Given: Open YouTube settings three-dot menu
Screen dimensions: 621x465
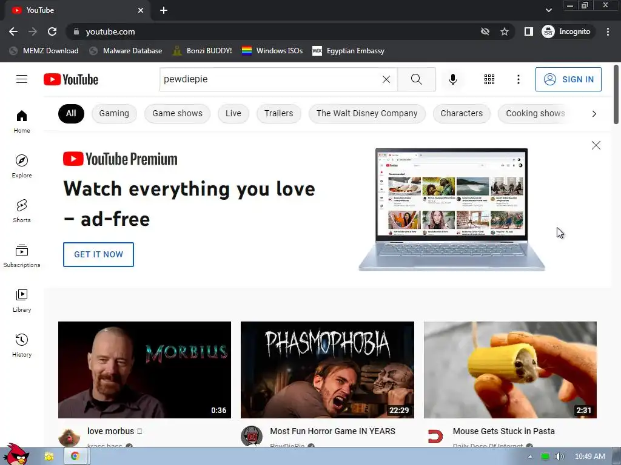Looking at the screenshot, I should 518,79.
